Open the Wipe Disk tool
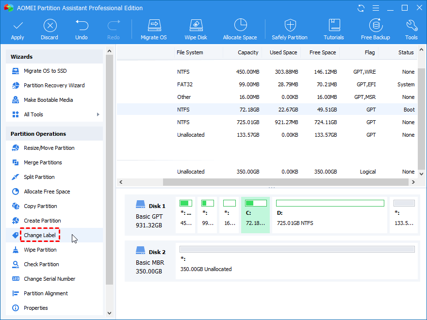The height and width of the screenshot is (320, 427). (x=196, y=26)
